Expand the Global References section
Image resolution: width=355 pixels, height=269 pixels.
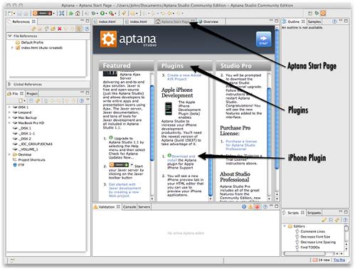click(9, 84)
